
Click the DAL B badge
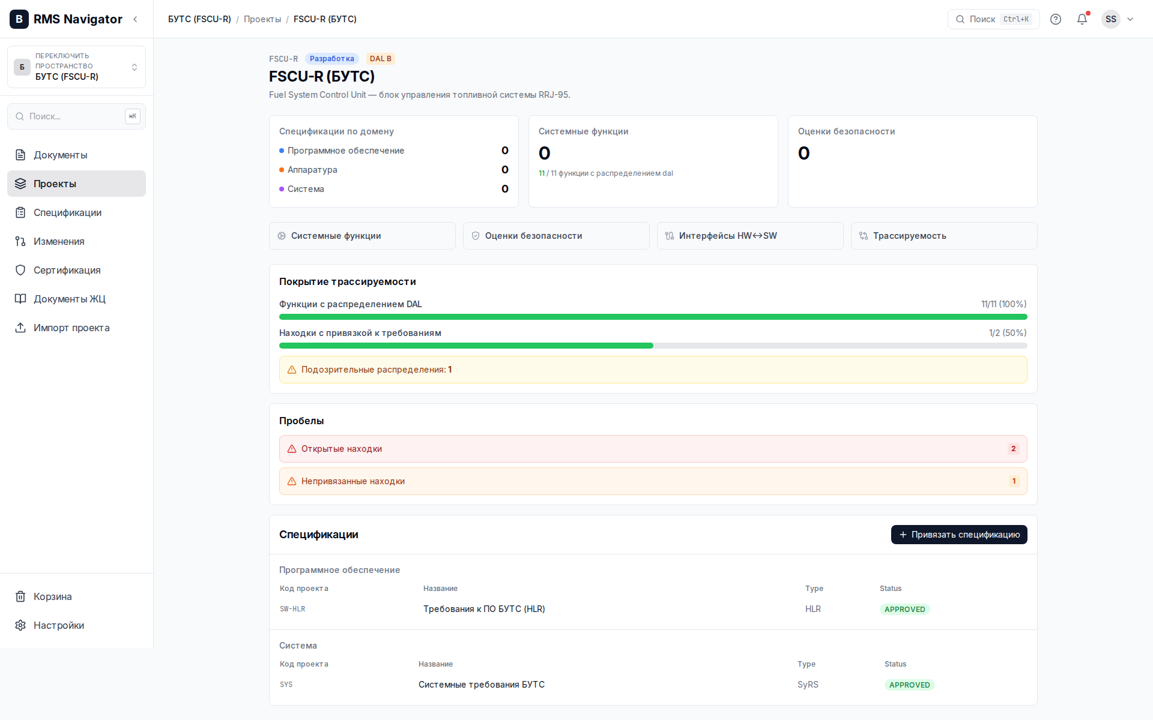[x=380, y=59]
